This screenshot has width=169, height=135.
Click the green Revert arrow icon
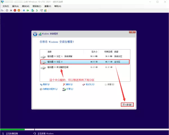click(x=37, y=10)
